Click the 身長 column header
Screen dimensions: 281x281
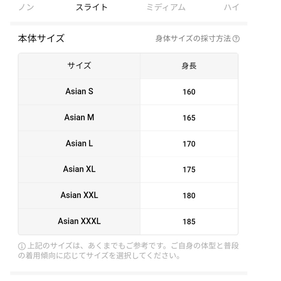click(x=189, y=66)
